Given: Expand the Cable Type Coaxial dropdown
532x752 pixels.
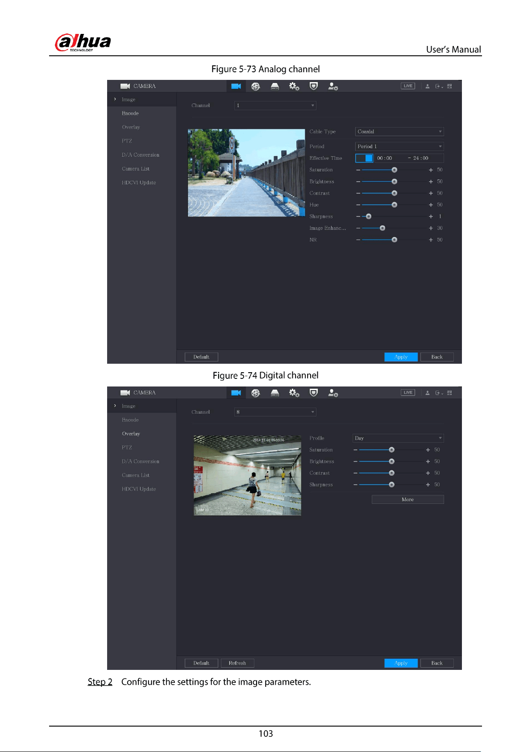Looking at the screenshot, I should point(399,132).
